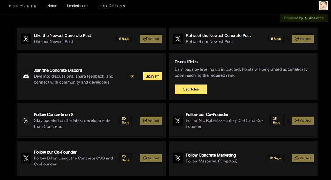Join the Concrete Discord with the Join button

153,76
